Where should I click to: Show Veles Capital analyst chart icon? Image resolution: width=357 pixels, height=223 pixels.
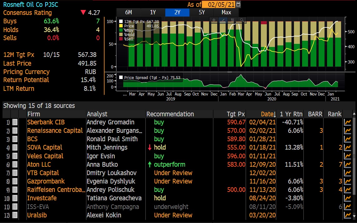click(347, 156)
